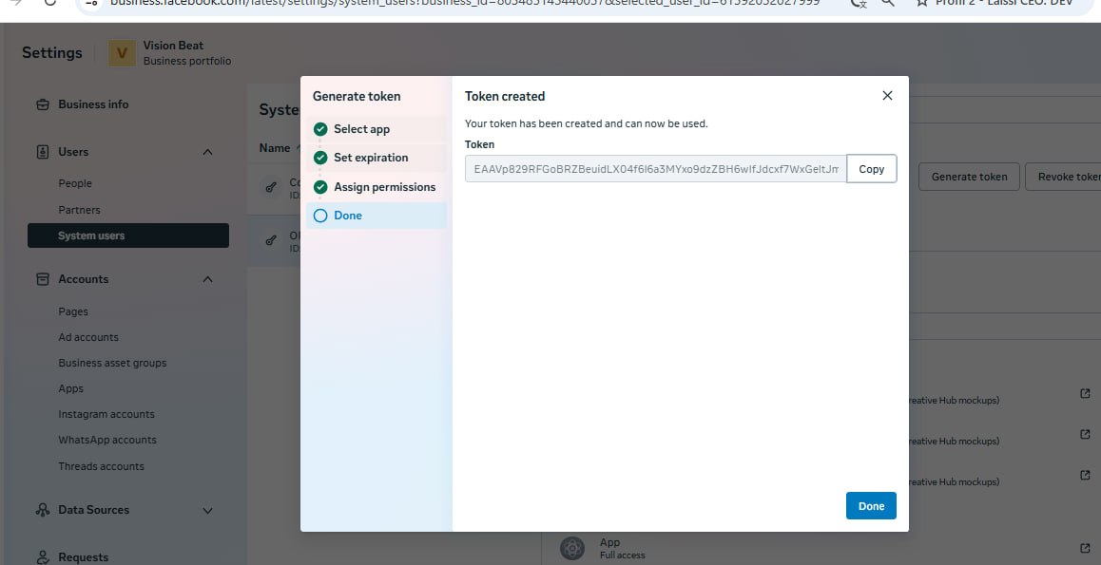Image resolution: width=1101 pixels, height=565 pixels.
Task: Expand the Data Sources section
Action: pos(208,510)
